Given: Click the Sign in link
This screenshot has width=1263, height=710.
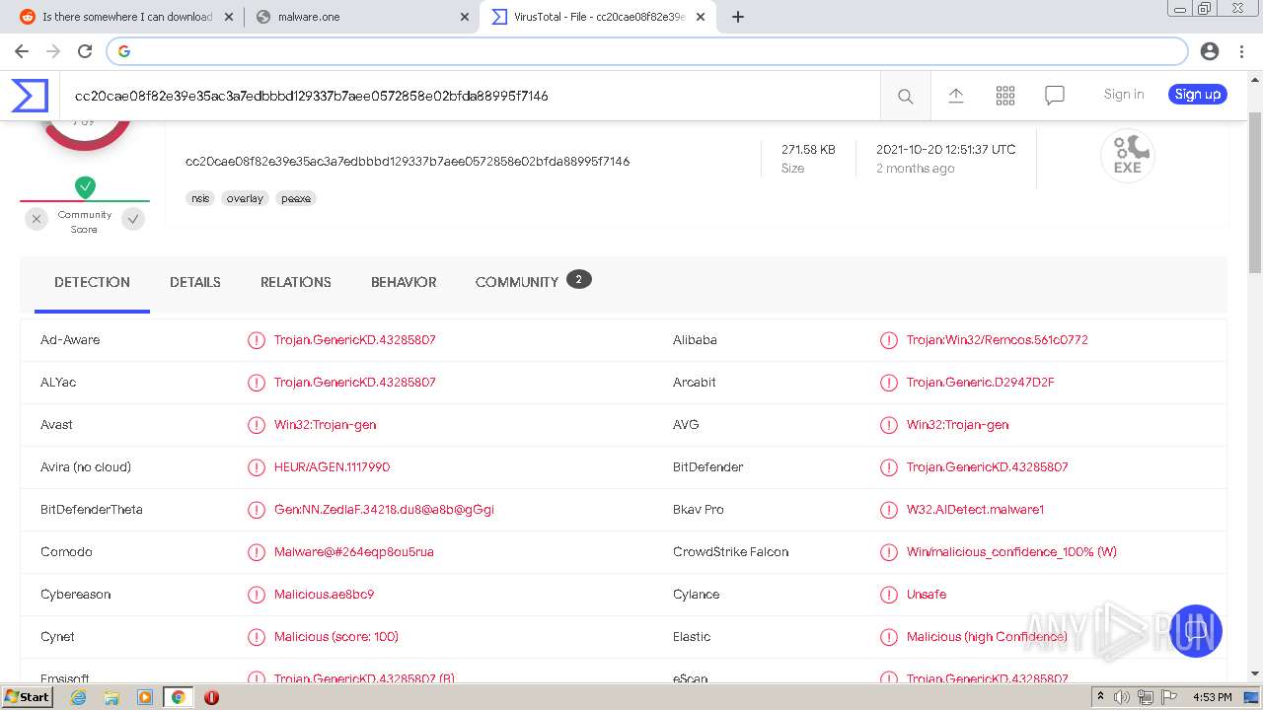Looking at the screenshot, I should [x=1124, y=95].
